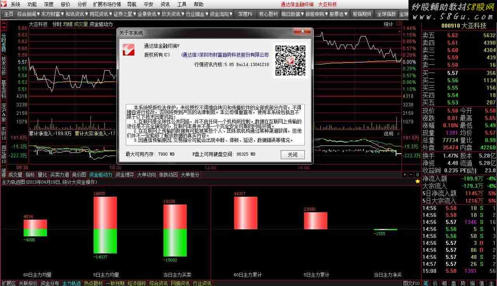Expand the 每日数据 dropdown
The width and height of the screenshot is (497, 286).
tap(292, 14)
